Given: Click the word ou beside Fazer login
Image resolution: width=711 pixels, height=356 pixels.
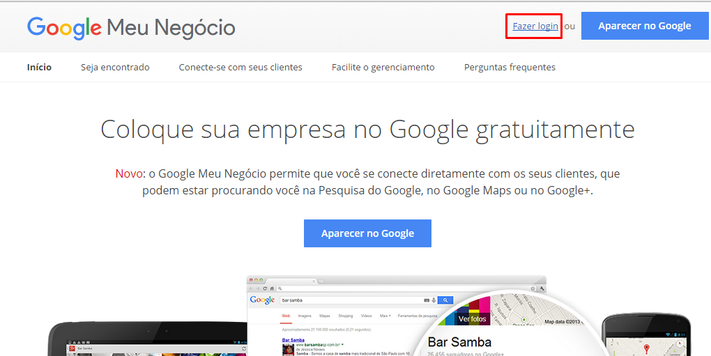Looking at the screenshot, I should click(569, 26).
